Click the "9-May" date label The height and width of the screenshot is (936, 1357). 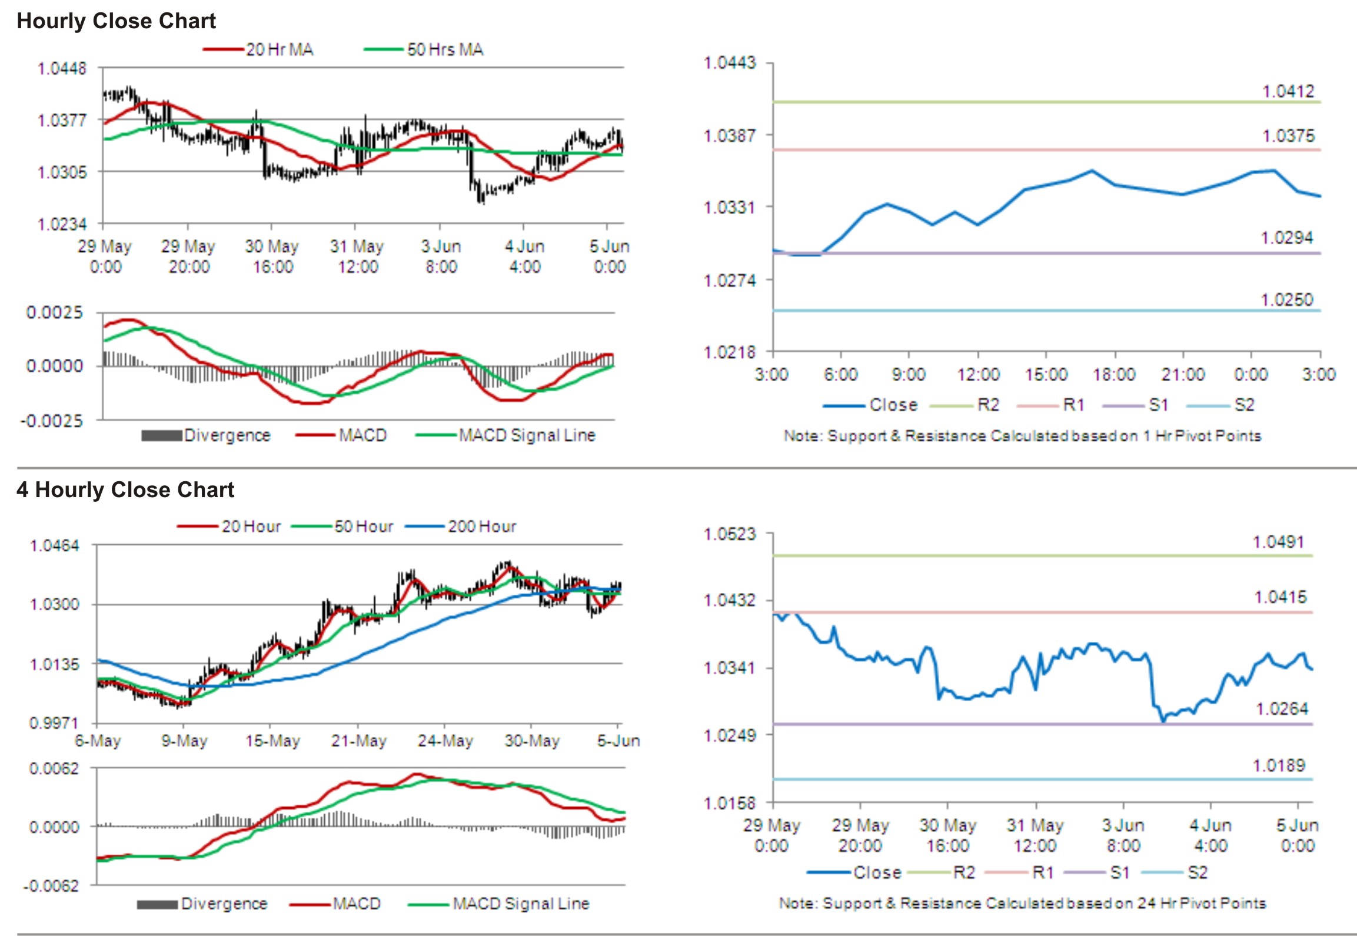(184, 741)
